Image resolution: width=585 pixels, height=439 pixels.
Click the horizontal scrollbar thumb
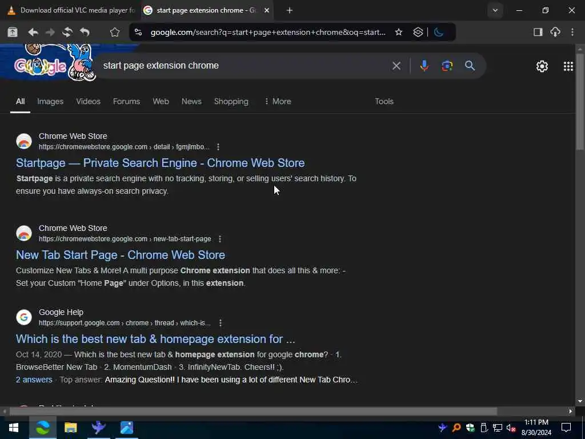[253, 412]
